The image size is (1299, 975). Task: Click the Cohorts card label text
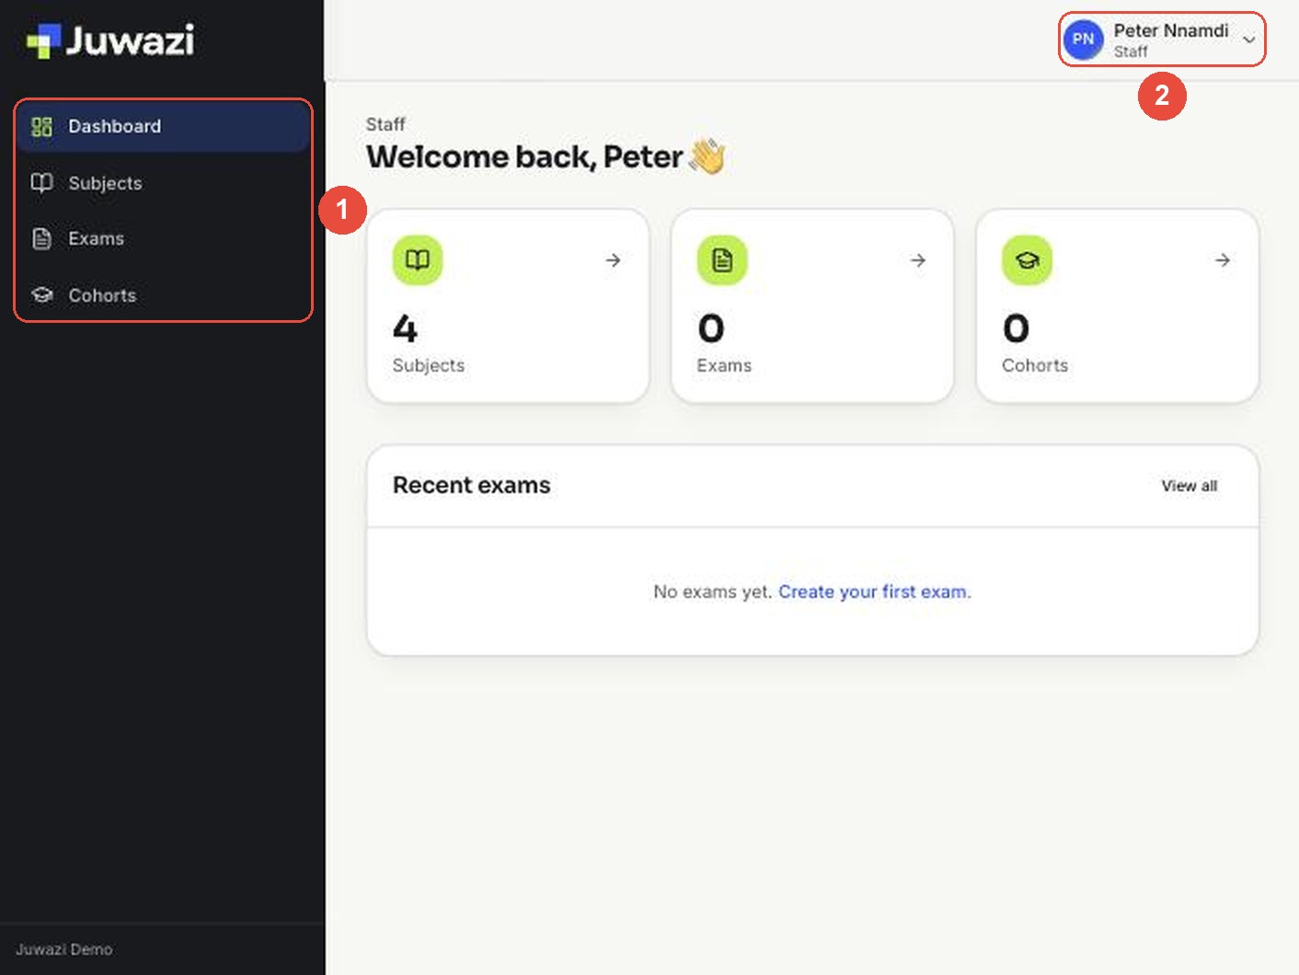tap(1035, 365)
